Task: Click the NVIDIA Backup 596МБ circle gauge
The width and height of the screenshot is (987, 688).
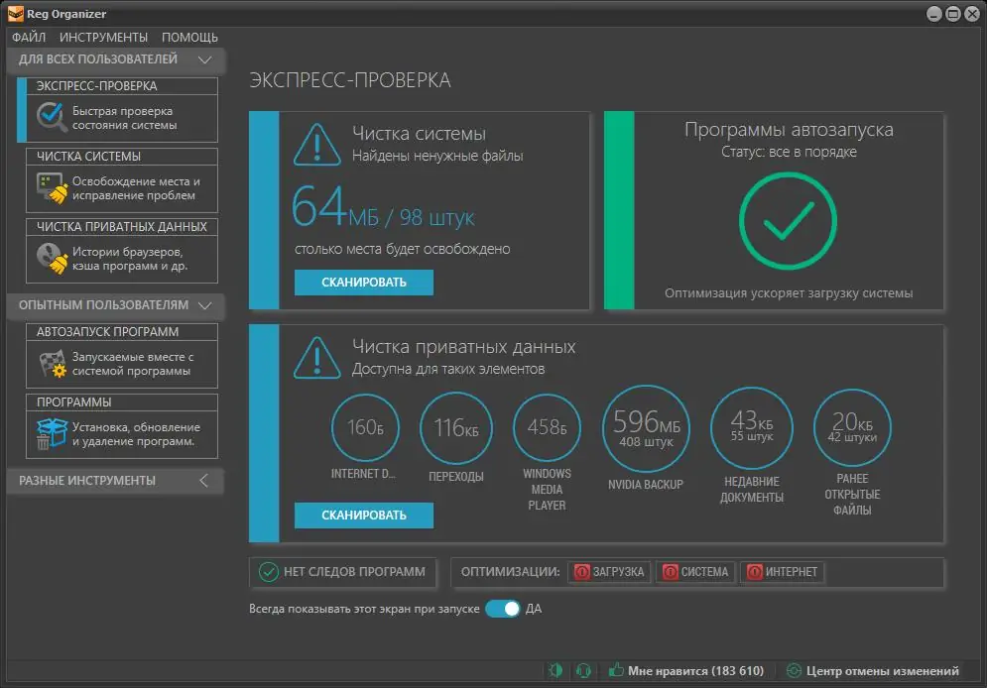Action: click(x=646, y=427)
